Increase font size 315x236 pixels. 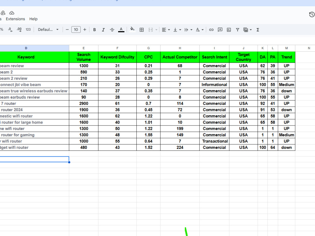tap(85, 30)
